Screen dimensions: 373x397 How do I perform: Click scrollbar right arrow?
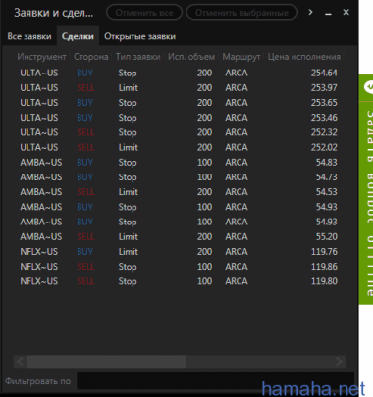tap(340, 362)
